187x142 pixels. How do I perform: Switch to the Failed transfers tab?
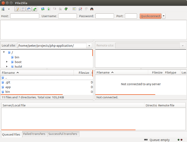point(34,134)
